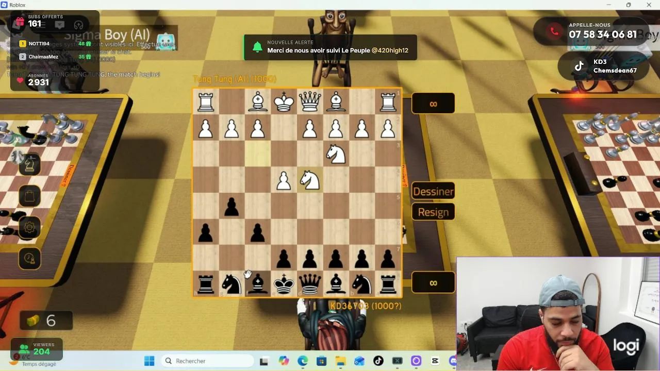The height and width of the screenshot is (371, 660).
Task: Click the taskbar Rechercher search box
Action: coord(206,361)
